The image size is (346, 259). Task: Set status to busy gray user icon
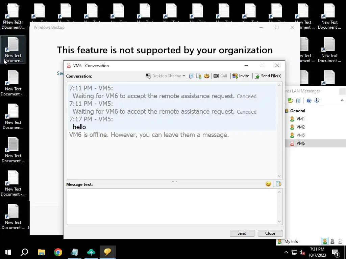click(x=332, y=241)
